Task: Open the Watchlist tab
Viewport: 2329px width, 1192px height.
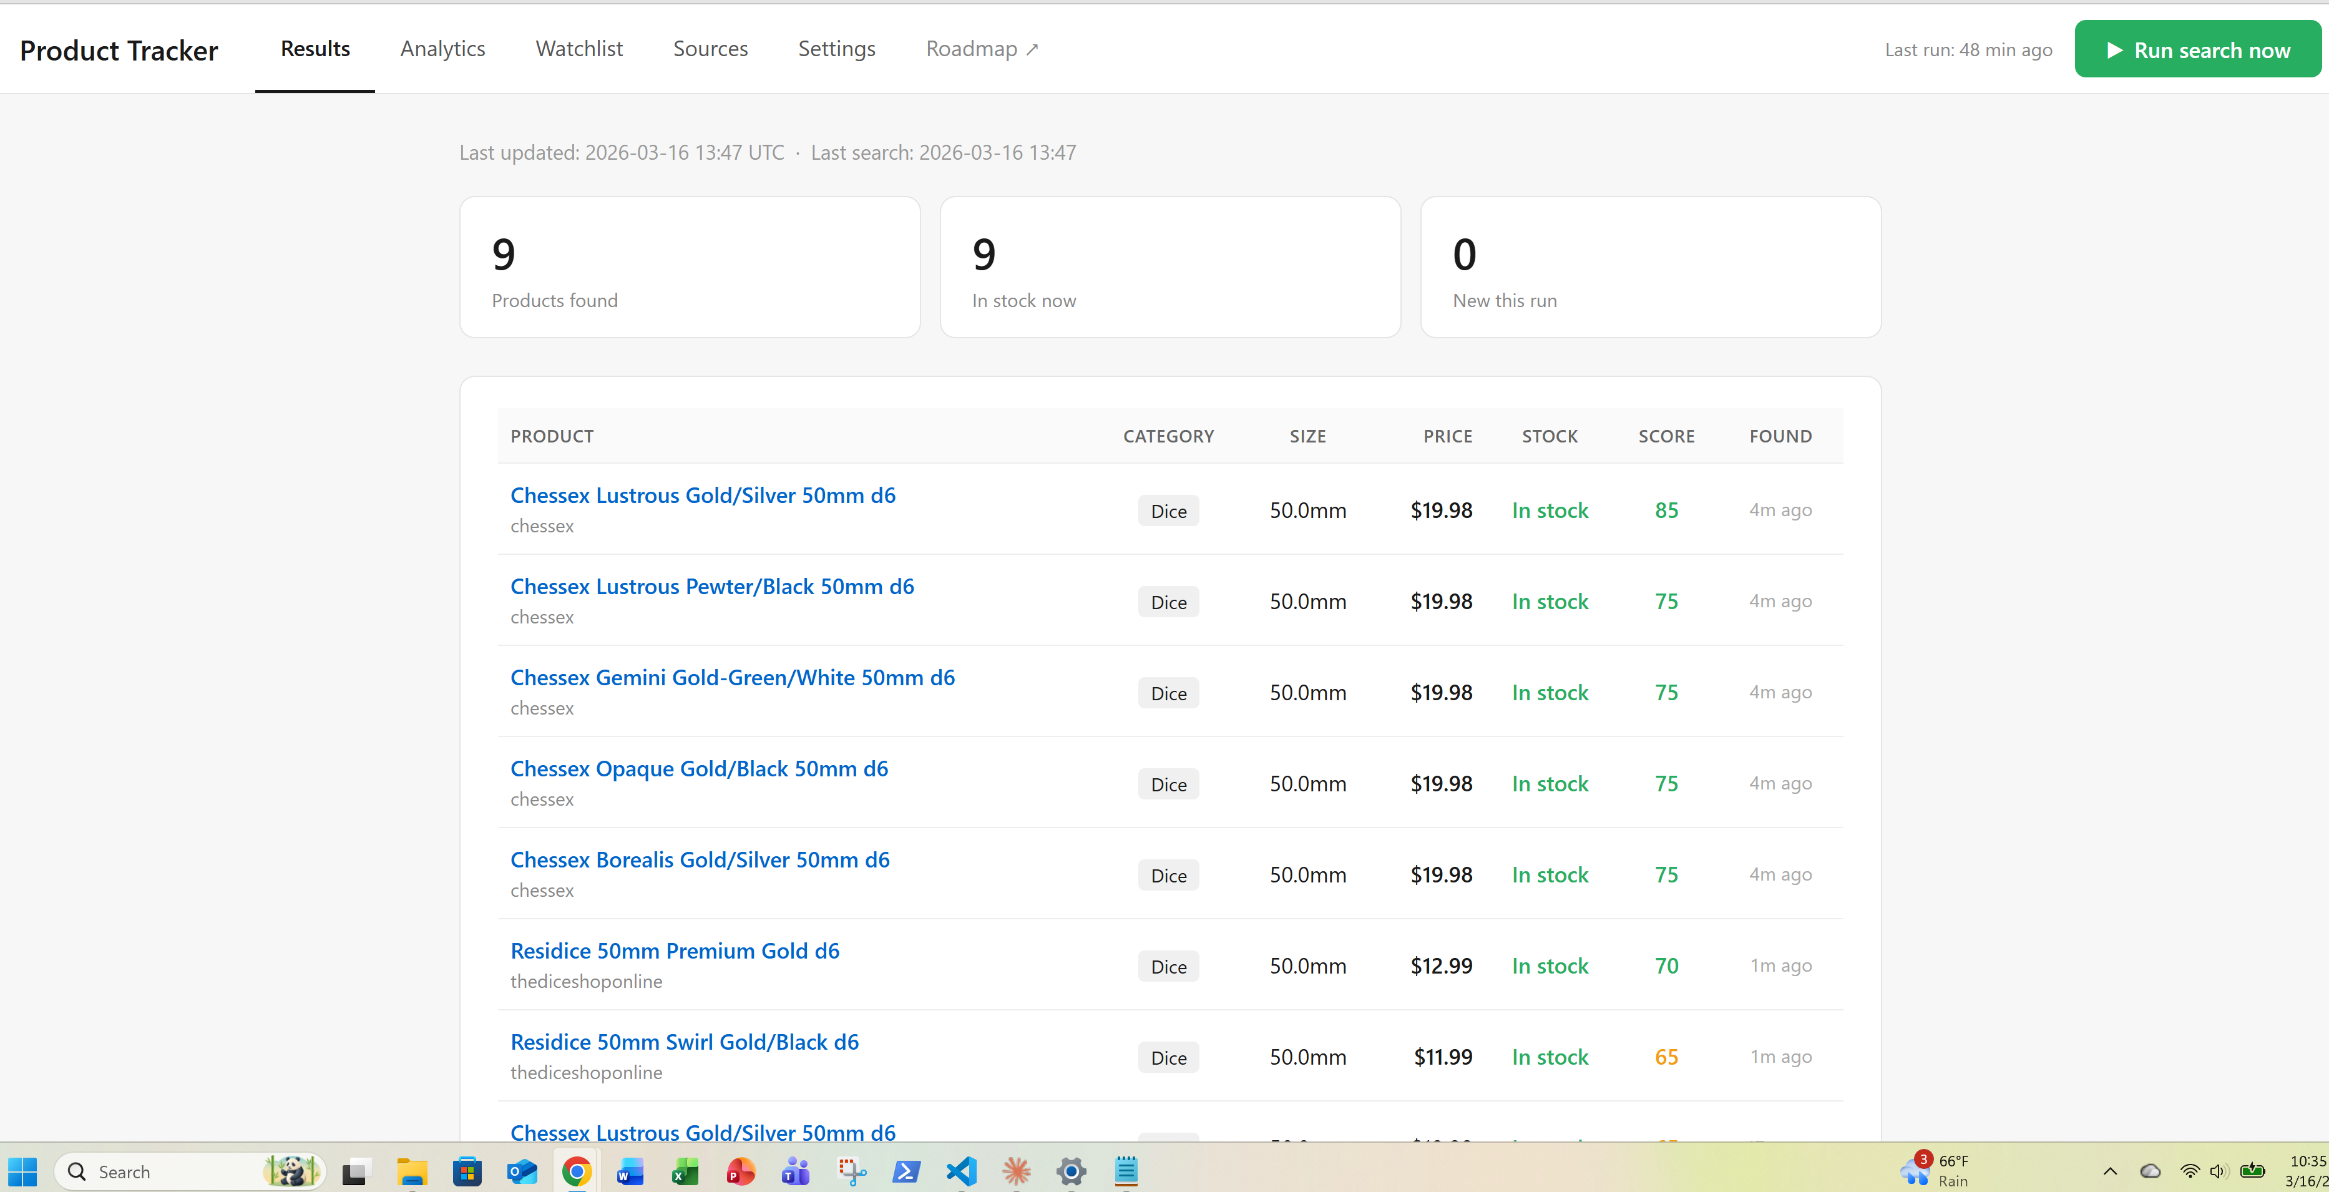Action: pos(579,49)
